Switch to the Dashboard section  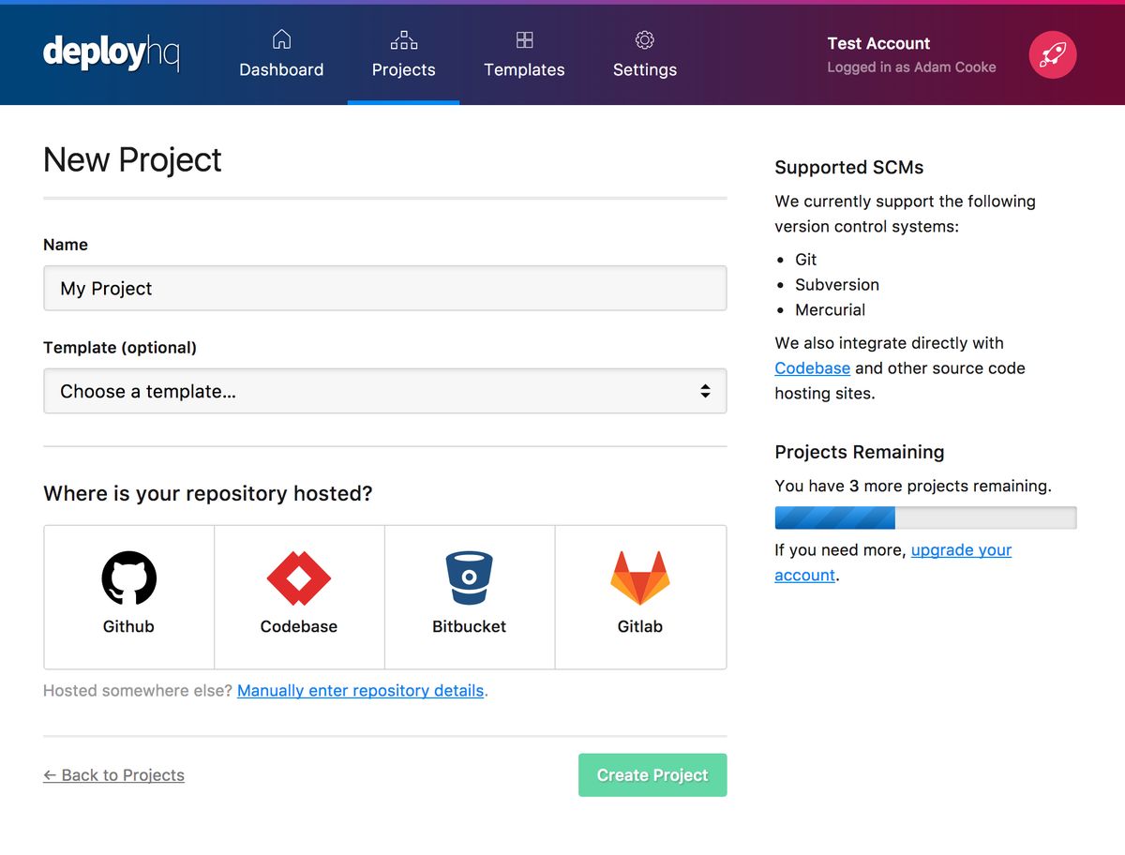tap(281, 69)
